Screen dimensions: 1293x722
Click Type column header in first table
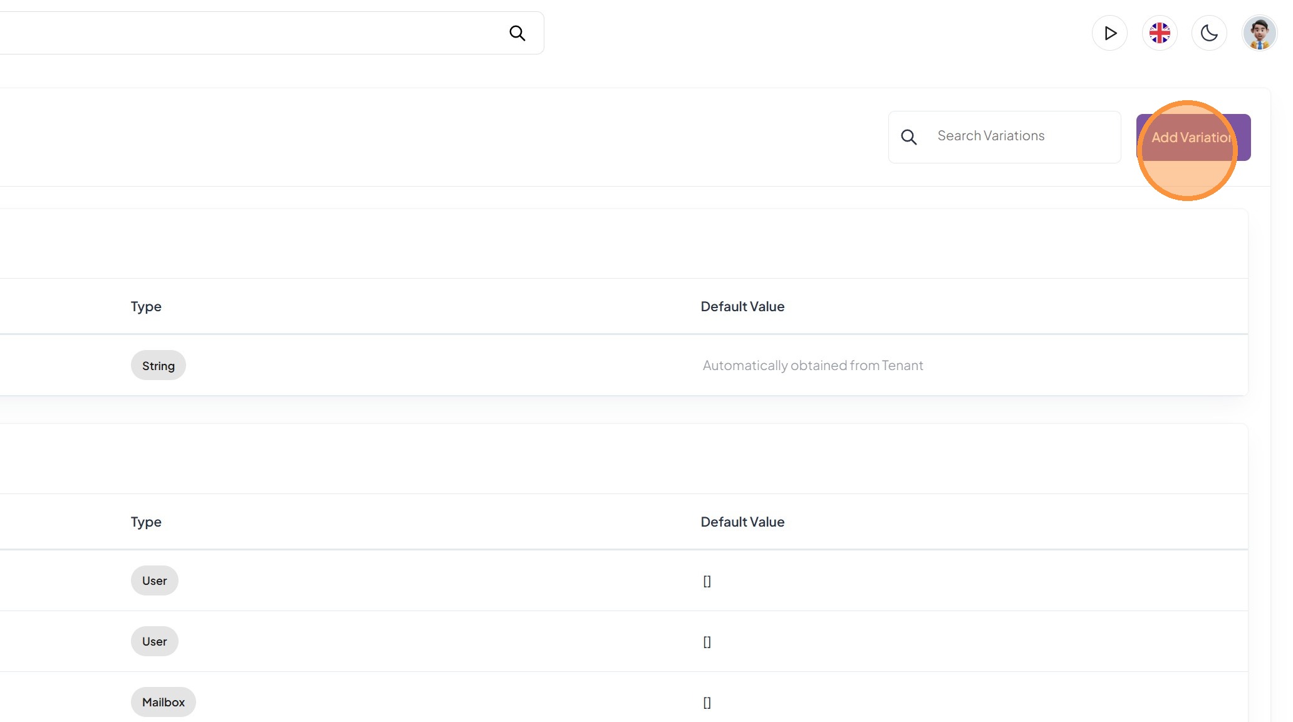tap(146, 307)
